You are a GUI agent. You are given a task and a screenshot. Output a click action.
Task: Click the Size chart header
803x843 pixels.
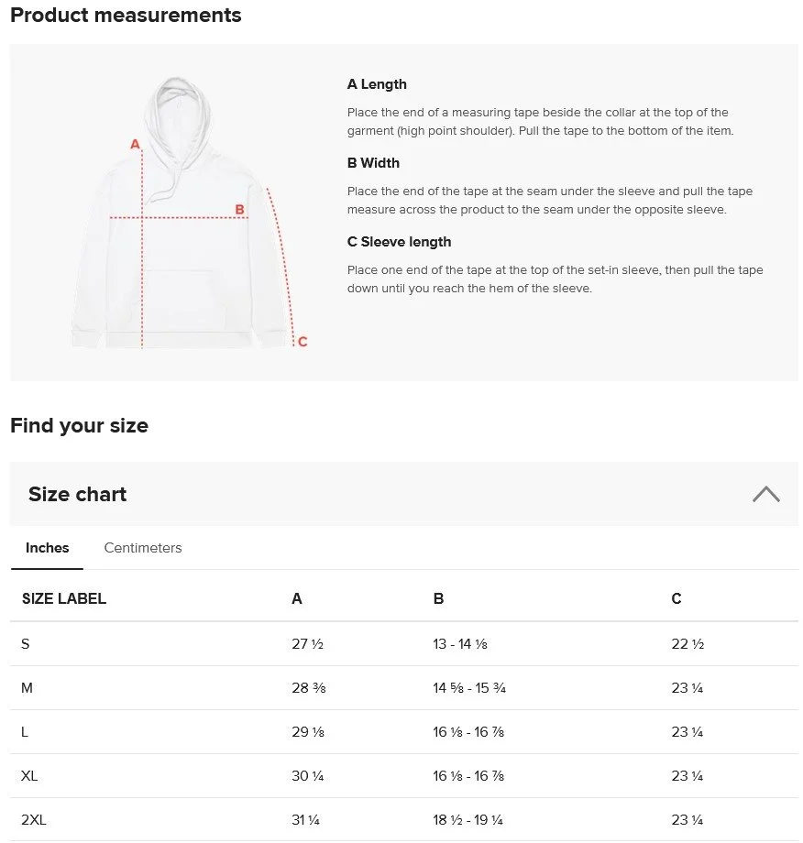tap(404, 494)
